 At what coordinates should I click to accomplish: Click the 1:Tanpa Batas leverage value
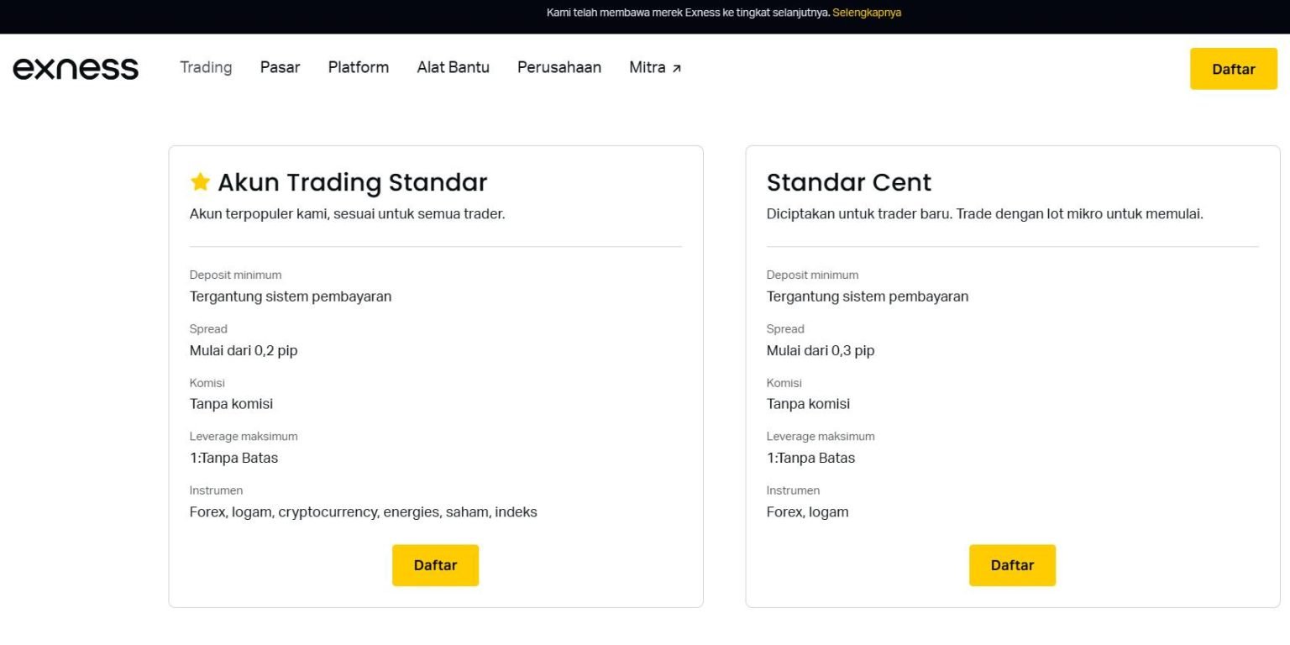tap(233, 458)
